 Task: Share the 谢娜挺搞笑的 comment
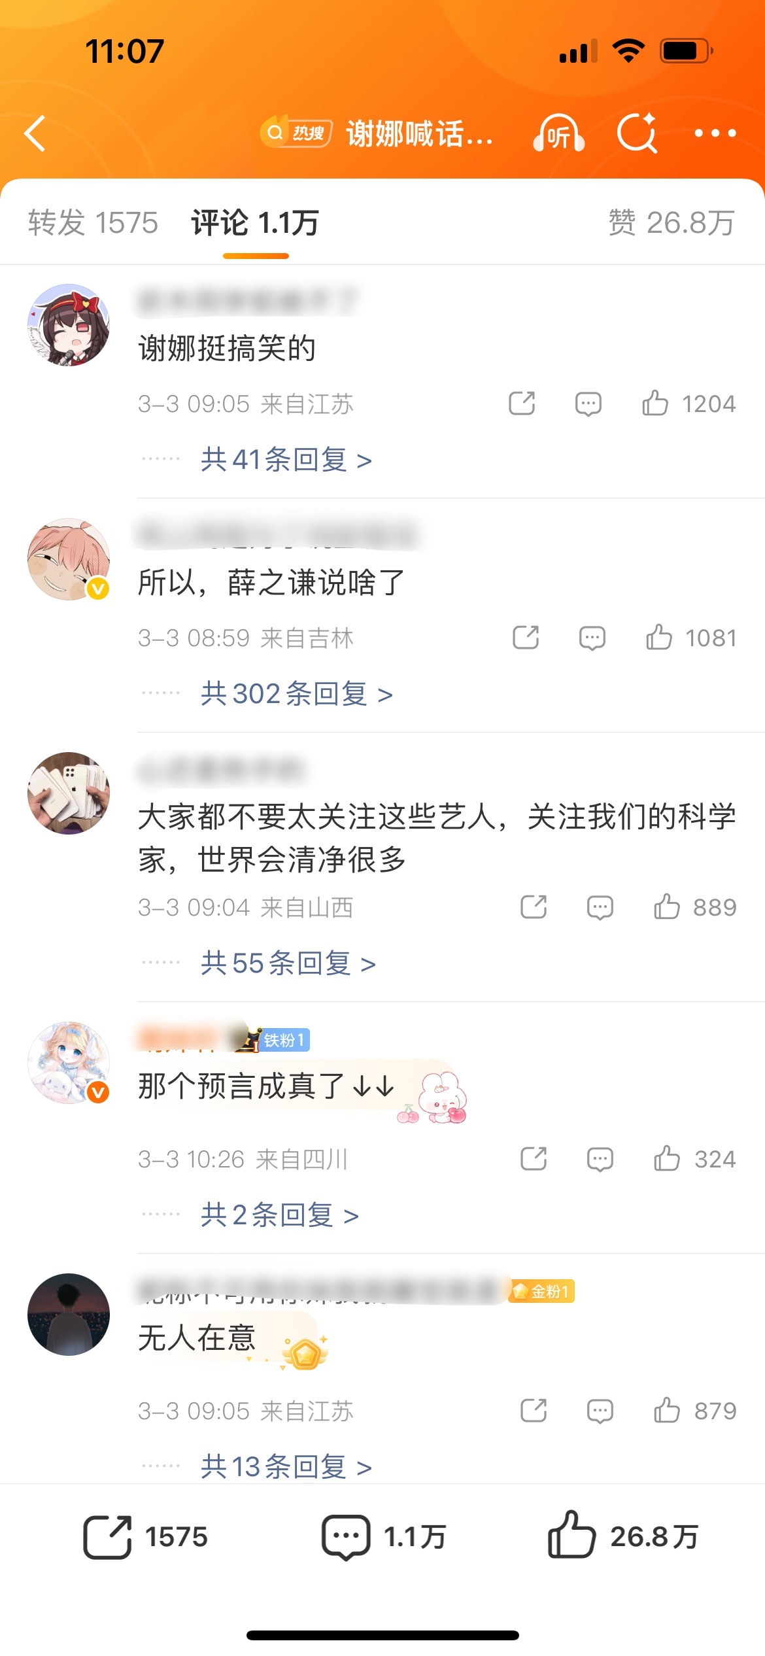click(x=522, y=404)
